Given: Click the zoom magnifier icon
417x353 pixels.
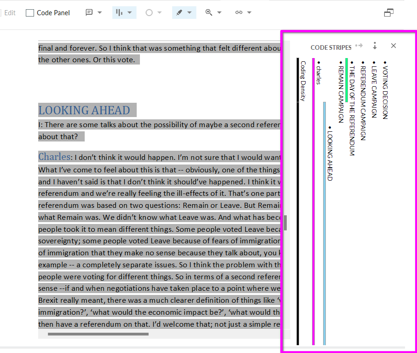Looking at the screenshot, I should [209, 13].
